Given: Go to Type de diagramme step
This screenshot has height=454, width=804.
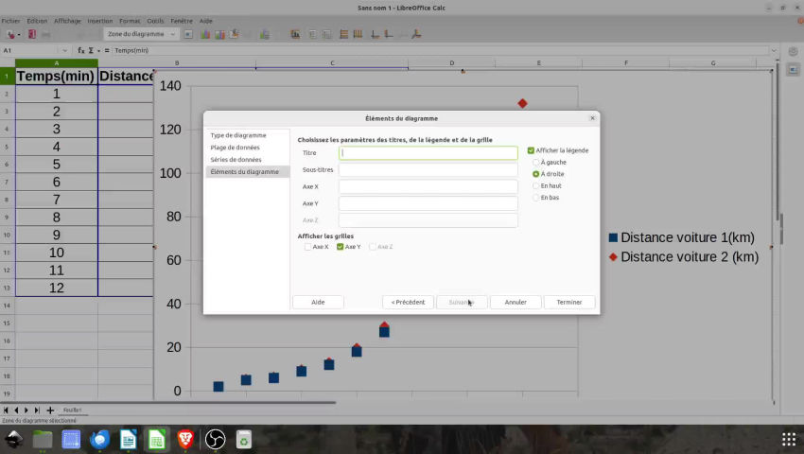Looking at the screenshot, I should pos(237,135).
